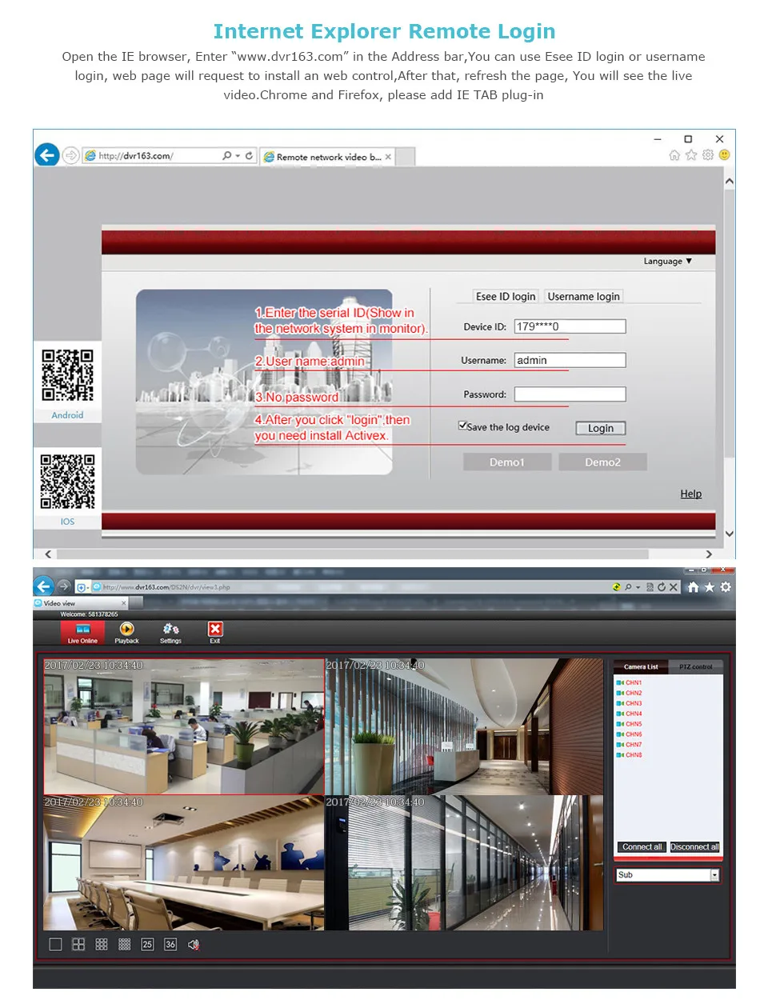Open the Help link
The width and height of the screenshot is (768, 1008).
[x=691, y=494]
